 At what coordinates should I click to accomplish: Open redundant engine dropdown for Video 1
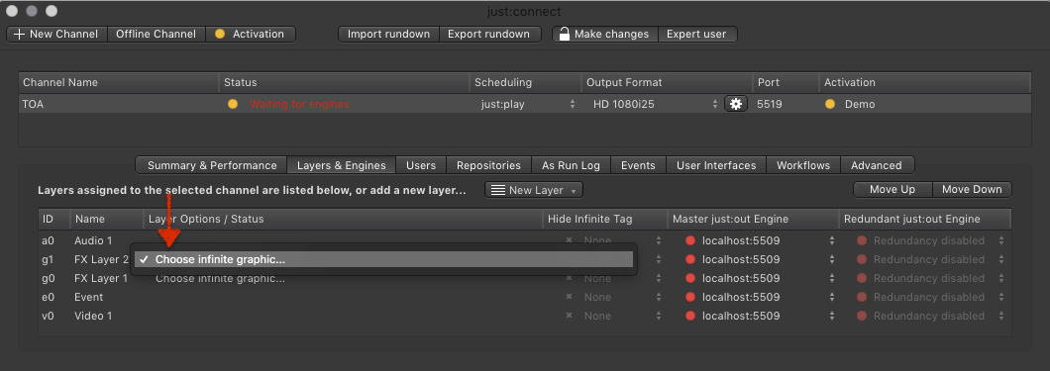point(931,316)
